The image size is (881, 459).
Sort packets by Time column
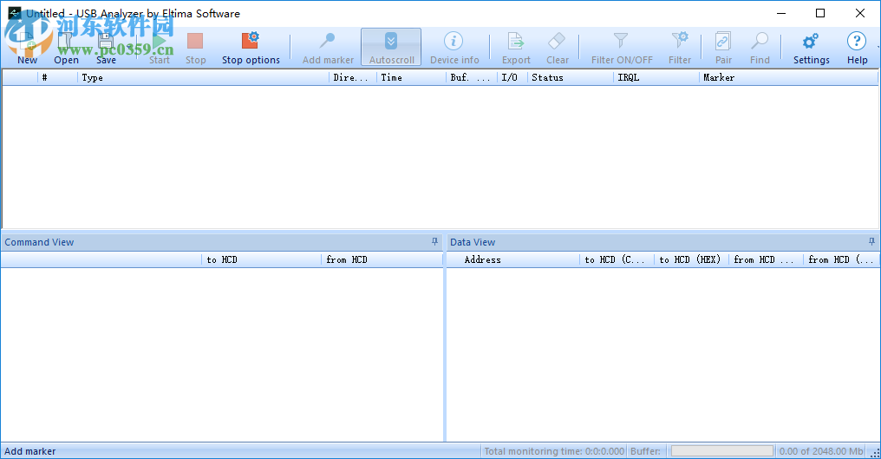(411, 77)
